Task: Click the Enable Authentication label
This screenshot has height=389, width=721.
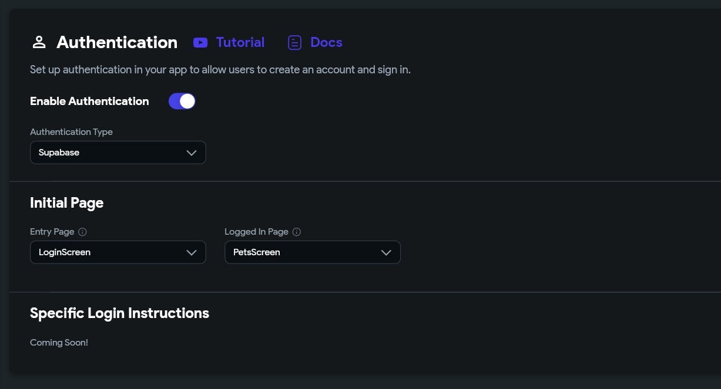Action: click(x=89, y=102)
